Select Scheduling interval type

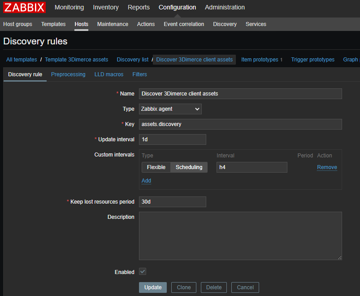click(x=189, y=167)
